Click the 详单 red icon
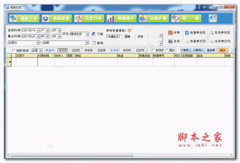Viewport: 240px width, 163px height. pos(170,33)
